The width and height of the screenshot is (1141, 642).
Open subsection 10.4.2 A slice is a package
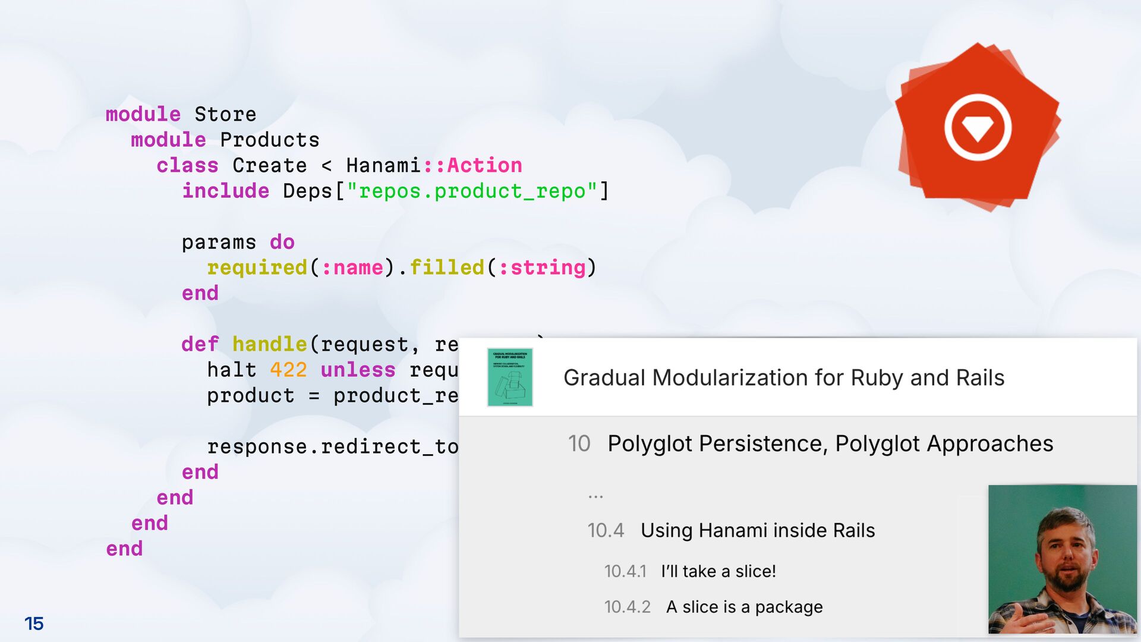(744, 607)
